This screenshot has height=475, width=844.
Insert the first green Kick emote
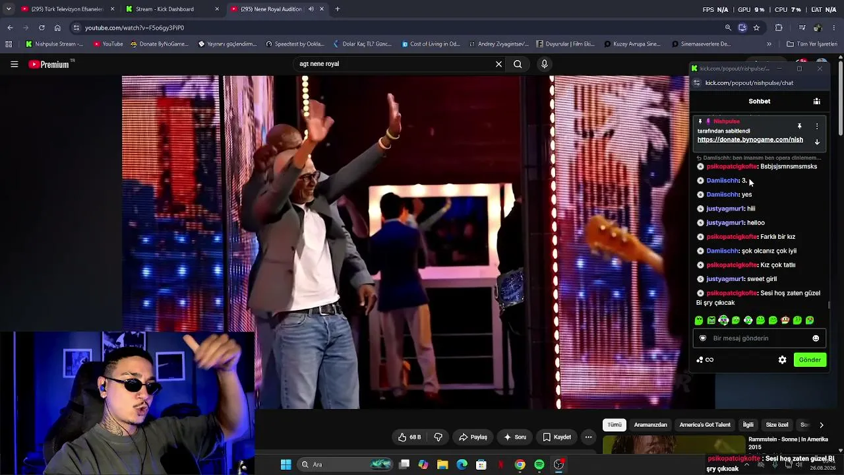point(699,321)
